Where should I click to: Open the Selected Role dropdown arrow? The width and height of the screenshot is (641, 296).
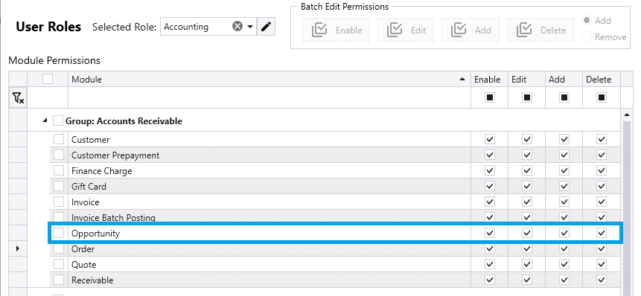pyautogui.click(x=250, y=27)
